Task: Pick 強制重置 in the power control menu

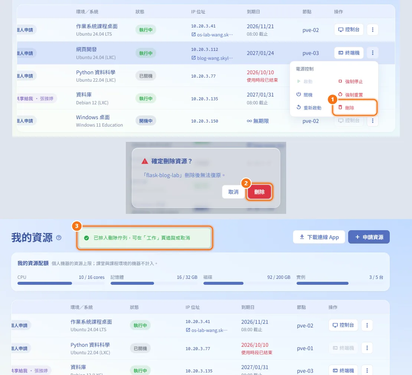Action: tap(351, 95)
